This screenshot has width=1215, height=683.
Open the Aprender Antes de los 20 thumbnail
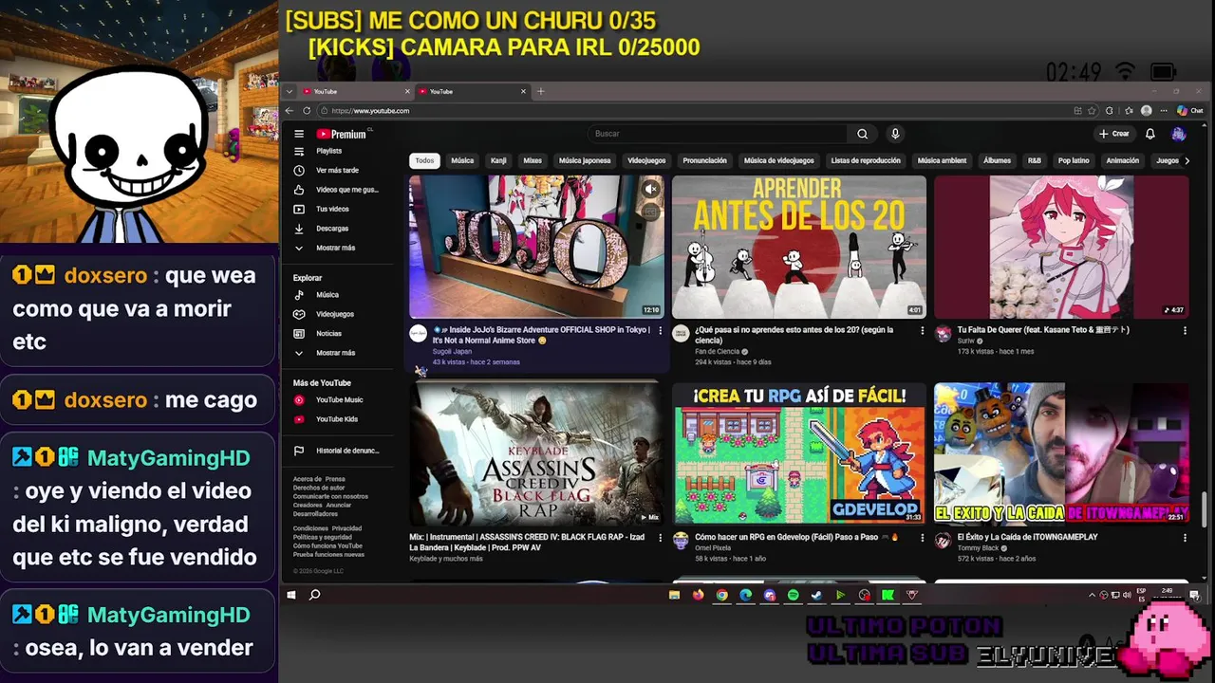[x=799, y=247]
